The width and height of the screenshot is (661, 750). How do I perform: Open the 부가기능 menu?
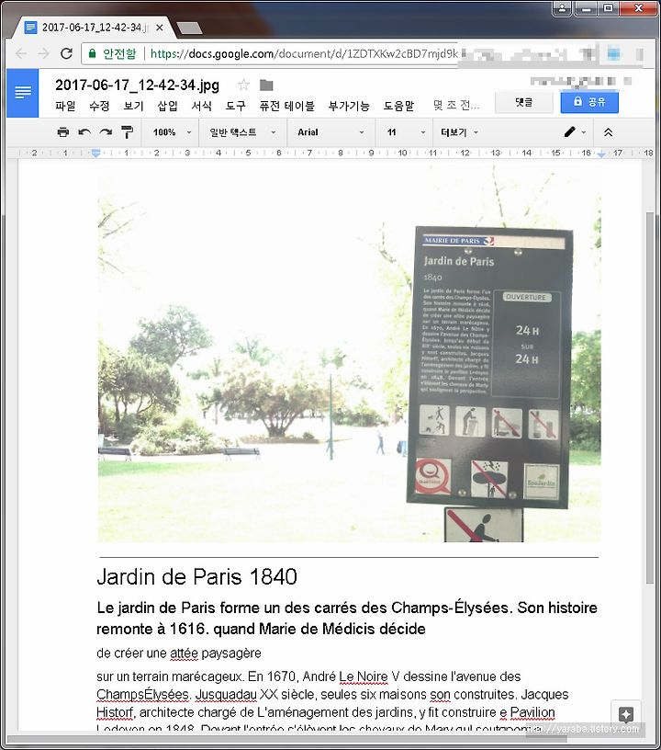pyautogui.click(x=349, y=106)
